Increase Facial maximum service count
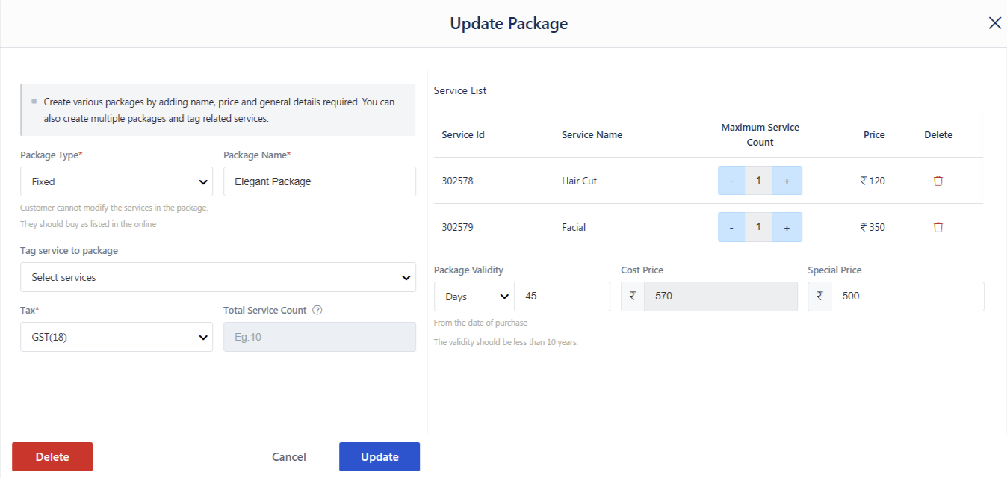 tap(787, 227)
